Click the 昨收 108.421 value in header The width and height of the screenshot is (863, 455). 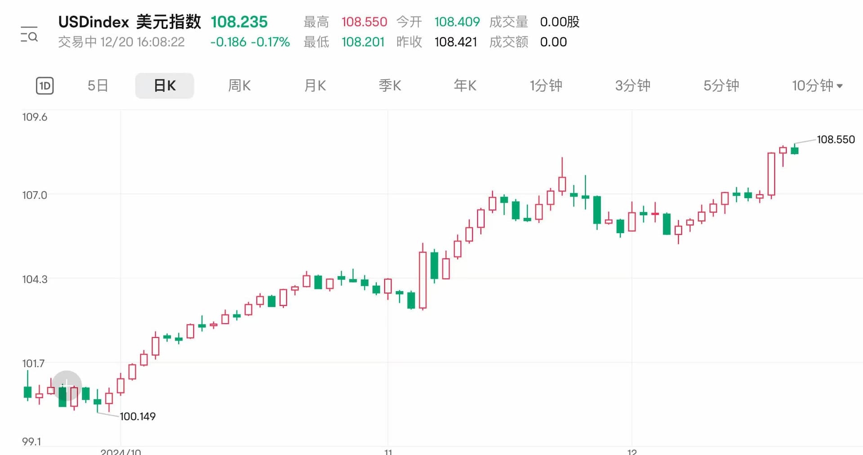[455, 42]
